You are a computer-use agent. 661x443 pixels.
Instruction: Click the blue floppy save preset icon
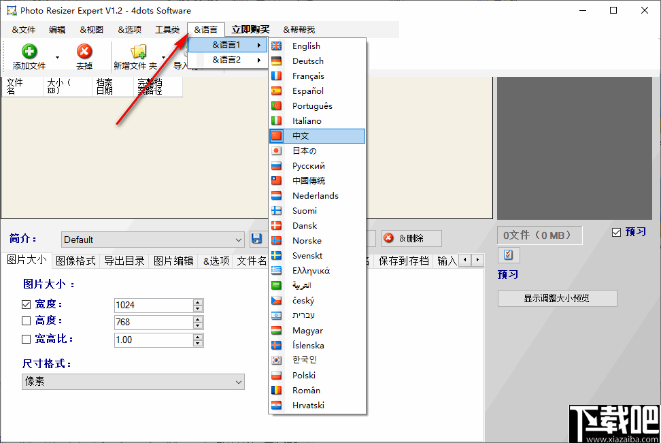[257, 239]
